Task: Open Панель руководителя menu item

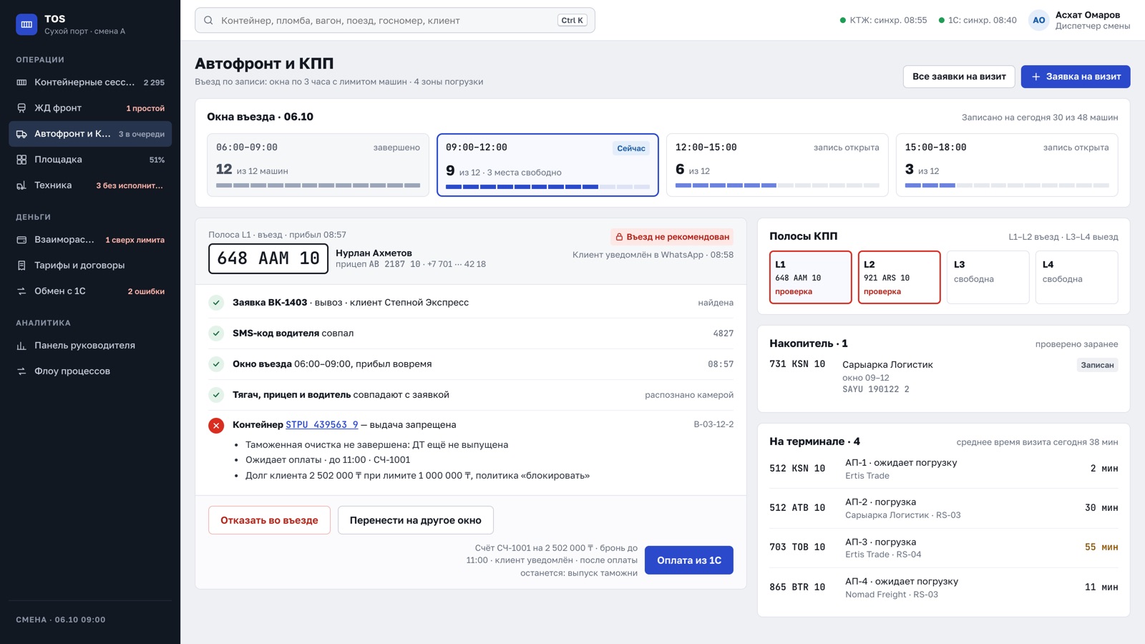Action: [90, 346]
